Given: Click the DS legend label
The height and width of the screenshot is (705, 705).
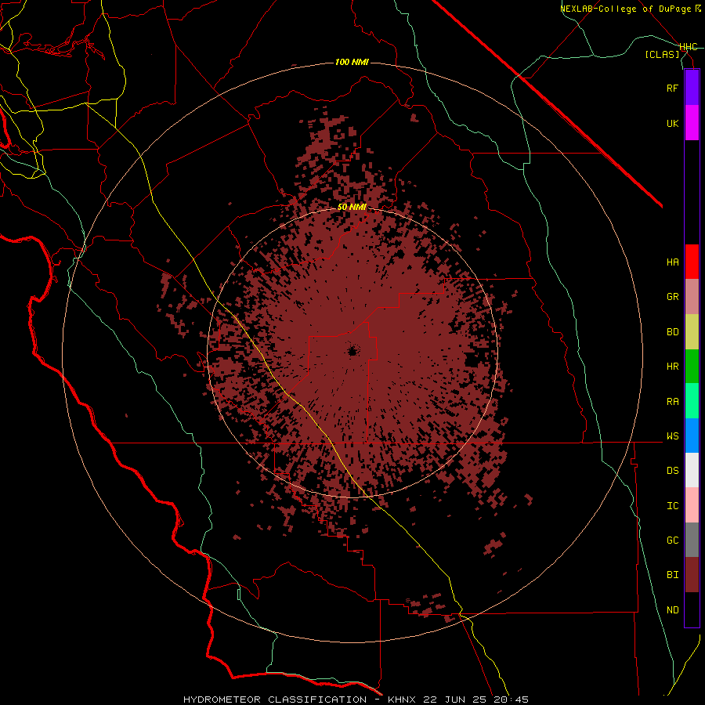Looking at the screenshot, I should [672, 471].
